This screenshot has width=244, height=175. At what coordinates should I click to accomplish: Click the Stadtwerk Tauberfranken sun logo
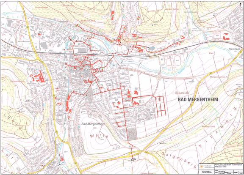tap(202, 167)
